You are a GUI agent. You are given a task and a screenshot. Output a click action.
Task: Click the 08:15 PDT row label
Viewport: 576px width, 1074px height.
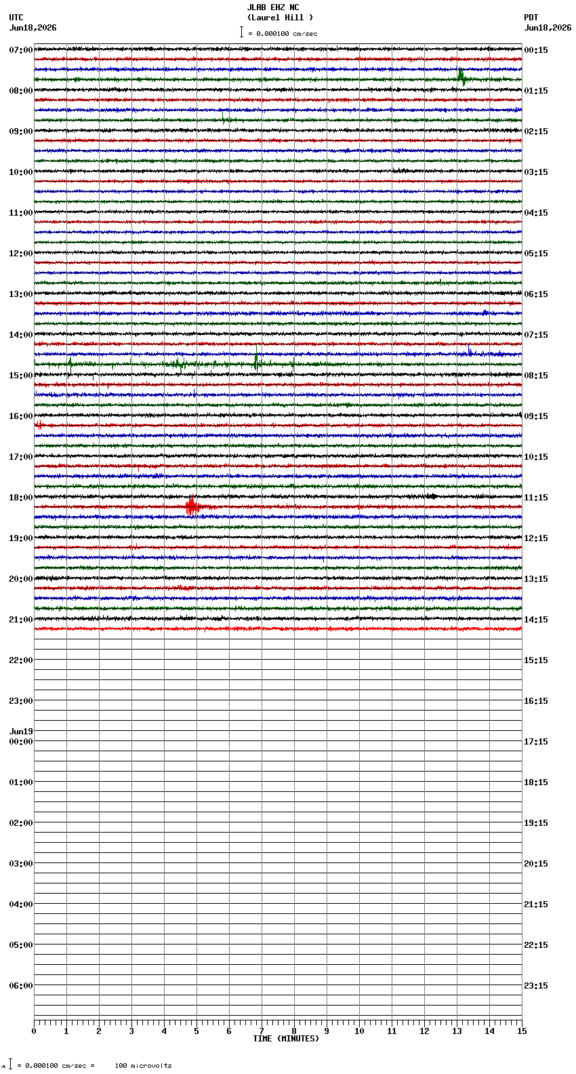click(x=536, y=376)
